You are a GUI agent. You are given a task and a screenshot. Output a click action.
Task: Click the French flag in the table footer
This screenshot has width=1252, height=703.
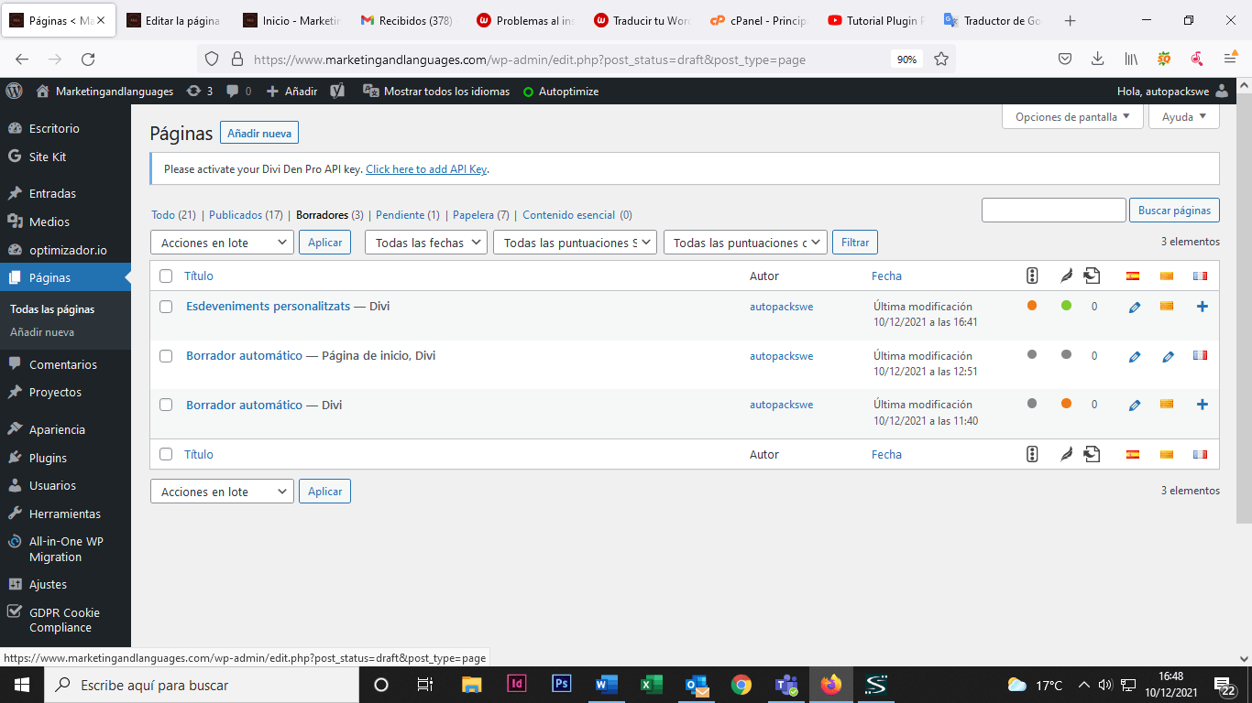pyautogui.click(x=1200, y=454)
